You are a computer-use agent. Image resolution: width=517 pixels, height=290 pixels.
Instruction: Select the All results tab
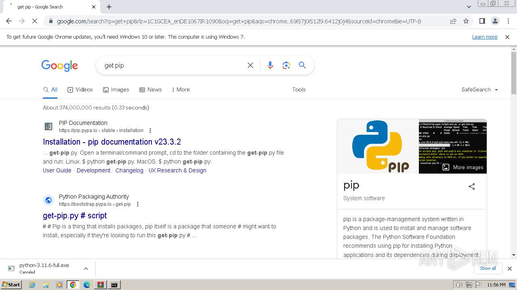point(50,89)
